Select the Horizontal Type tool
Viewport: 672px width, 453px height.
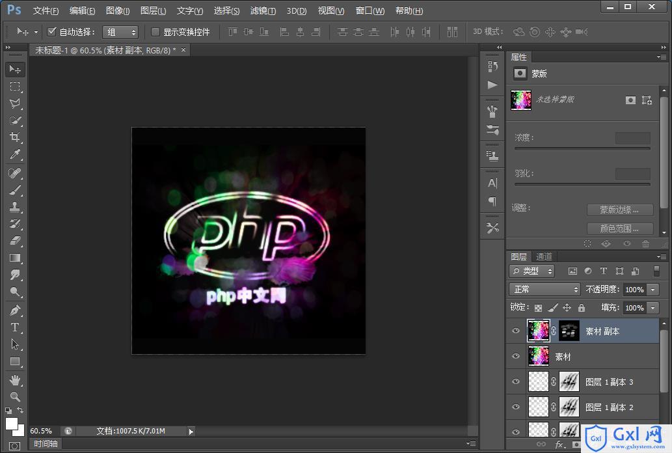pyautogui.click(x=15, y=327)
